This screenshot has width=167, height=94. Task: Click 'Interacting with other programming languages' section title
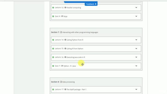80,32
